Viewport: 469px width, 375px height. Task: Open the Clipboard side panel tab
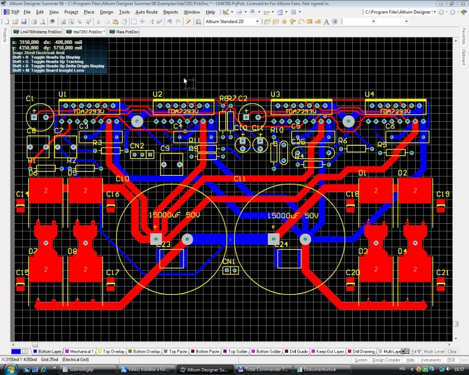464,57
